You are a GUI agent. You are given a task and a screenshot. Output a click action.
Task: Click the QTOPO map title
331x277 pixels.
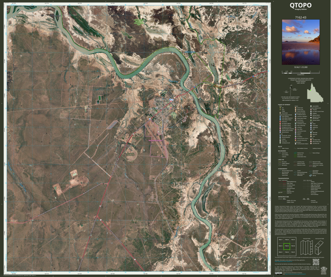click(x=300, y=5)
